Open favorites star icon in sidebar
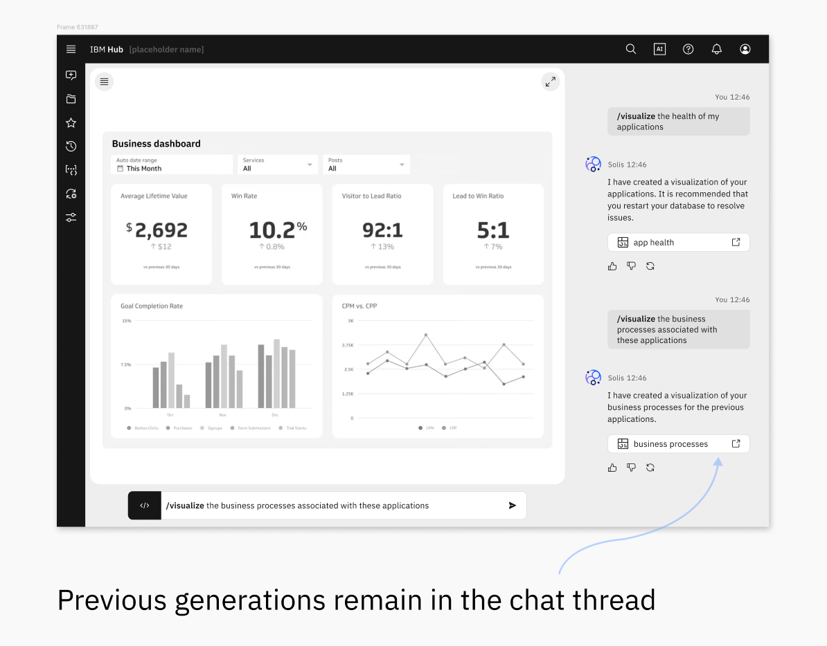Viewport: 827px width, 646px height. 71,122
